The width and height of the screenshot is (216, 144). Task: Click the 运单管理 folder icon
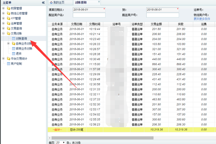9,23
